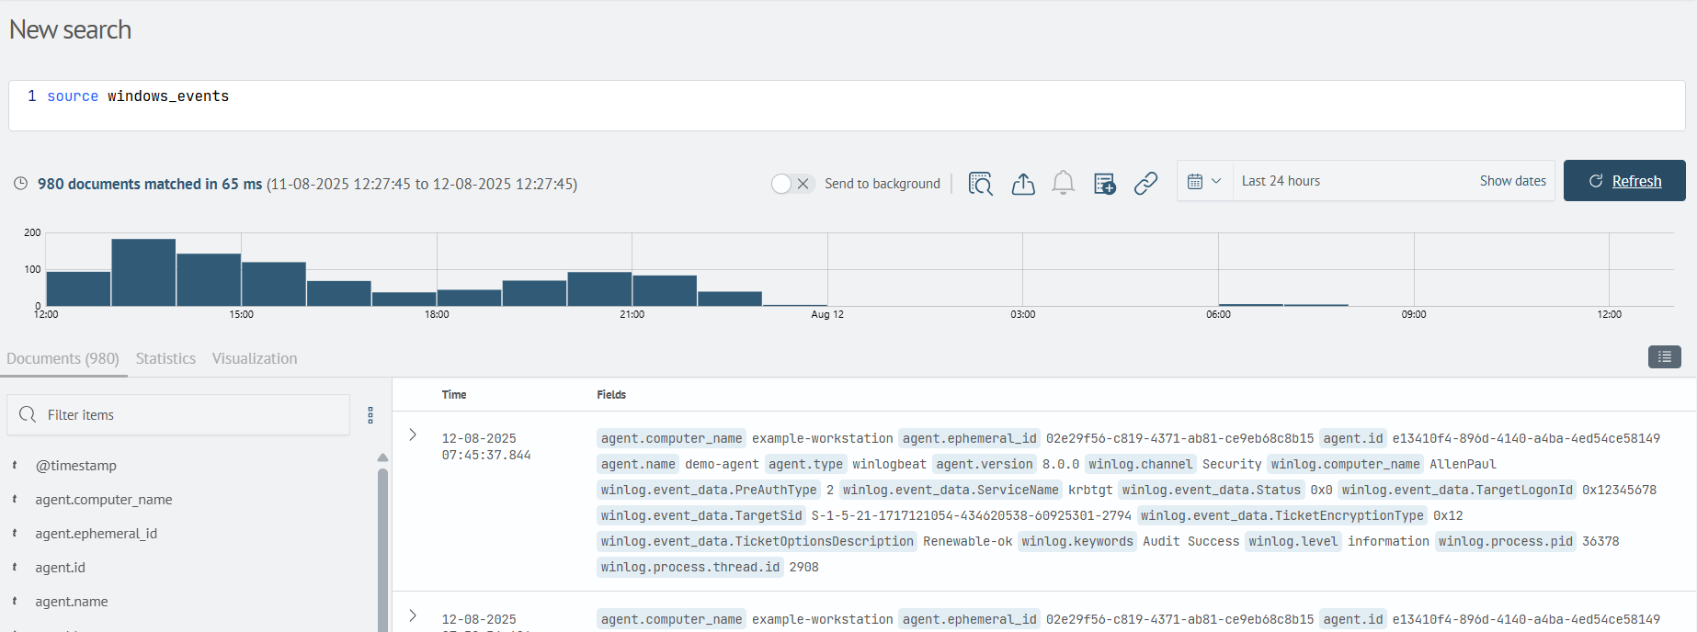Click the alert bell icon
This screenshot has width=1697, height=632.
[1064, 184]
